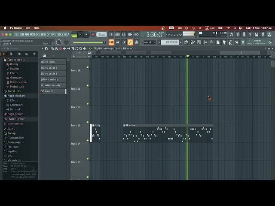275x206 pixels.
Task: Pause playback with the pause button
Action: pyautogui.click(x=80, y=34)
